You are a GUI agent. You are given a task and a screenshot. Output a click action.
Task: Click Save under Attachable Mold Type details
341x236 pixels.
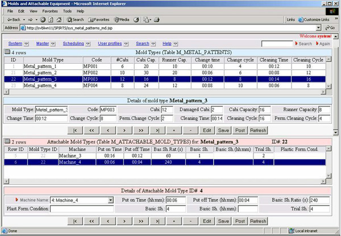pos(223,221)
